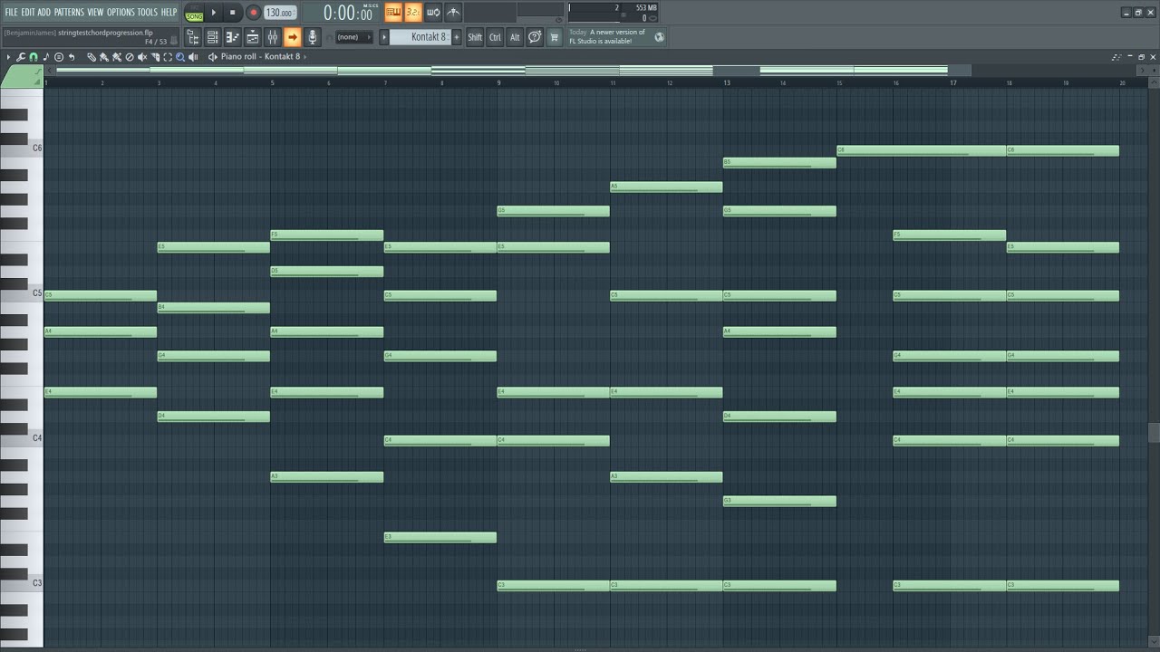Activate the Zoom magnifier tool
1160x652 pixels.
coord(180,57)
